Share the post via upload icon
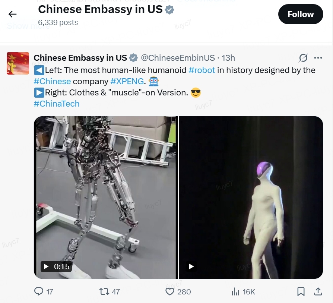The image size is (333, 303). tap(318, 291)
